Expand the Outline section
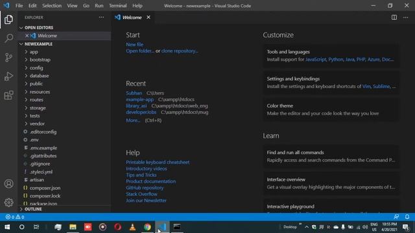This screenshot has height=233, width=415. click(21, 209)
